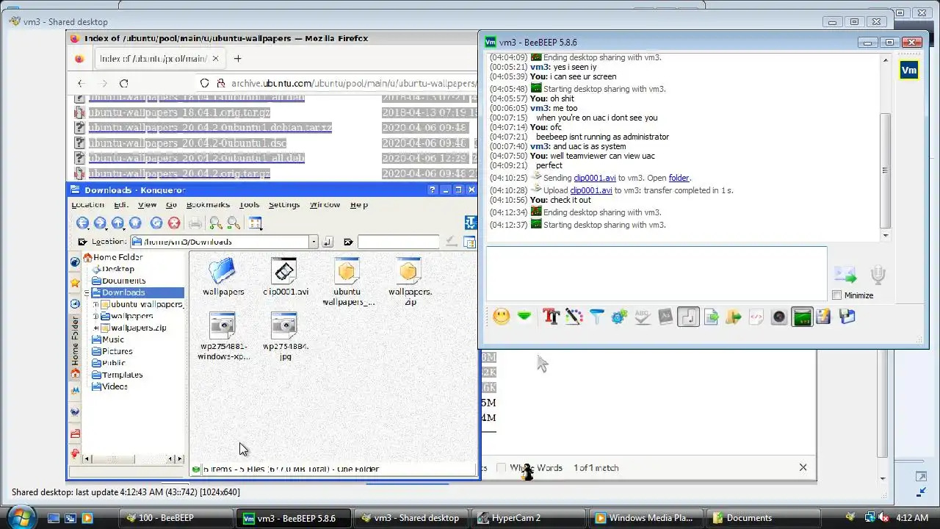Viewport: 940px width, 529px height.
Task: Open Konqueror Tools menu
Action: tap(249, 205)
